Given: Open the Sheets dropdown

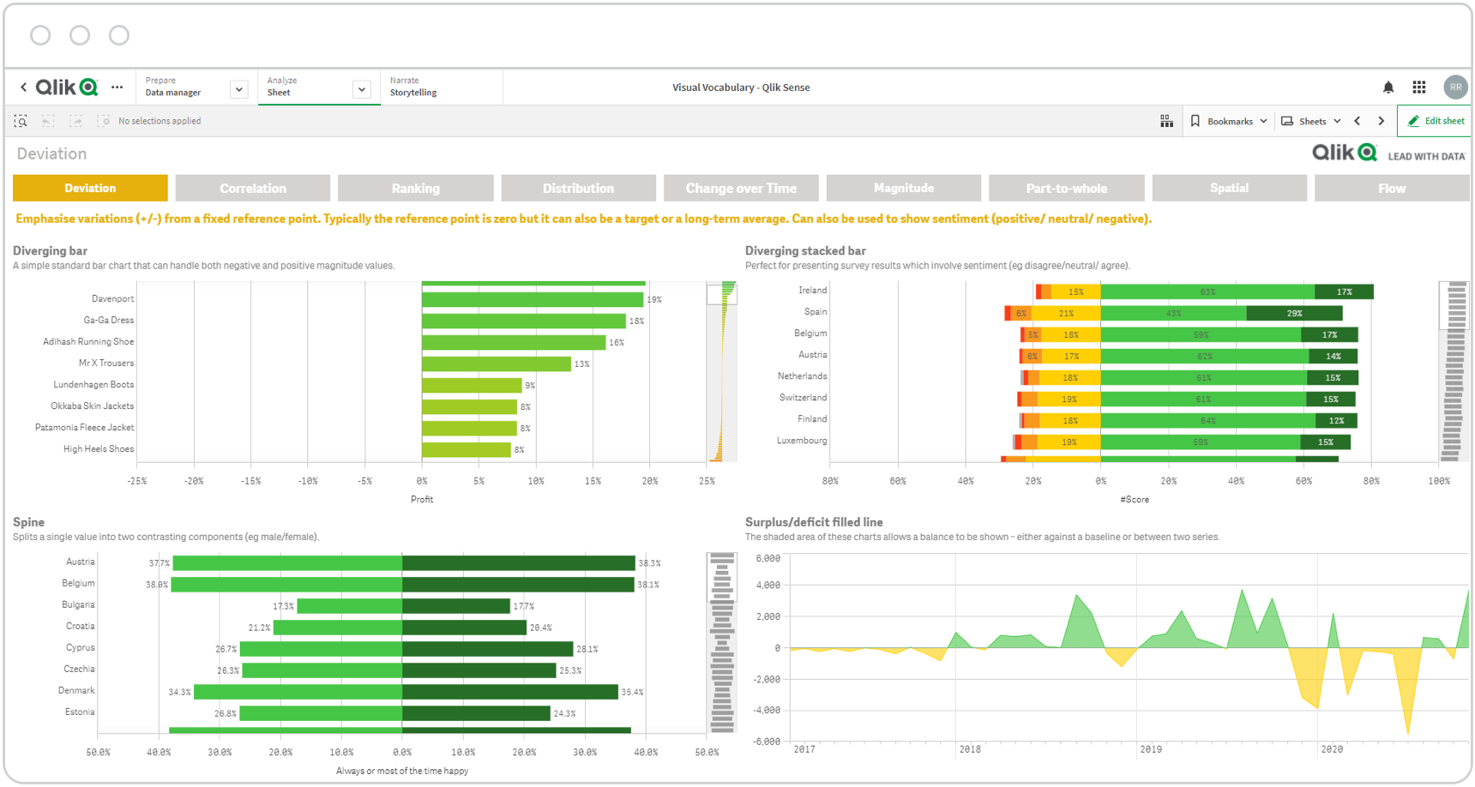Looking at the screenshot, I should pos(1311,121).
